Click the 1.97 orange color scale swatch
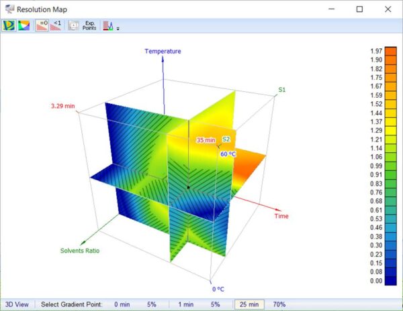Viewport: 403px width, 311px height. pos(375,51)
